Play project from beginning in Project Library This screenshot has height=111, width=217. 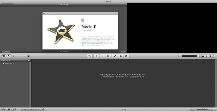point(8,52)
